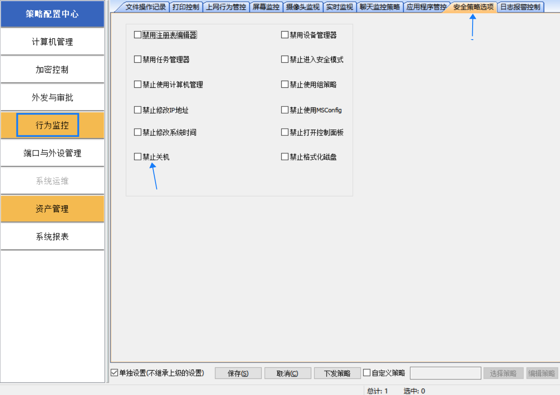Check 禁用任务管理器 checkbox
Image resolution: width=560 pixels, height=395 pixels.
(137, 59)
